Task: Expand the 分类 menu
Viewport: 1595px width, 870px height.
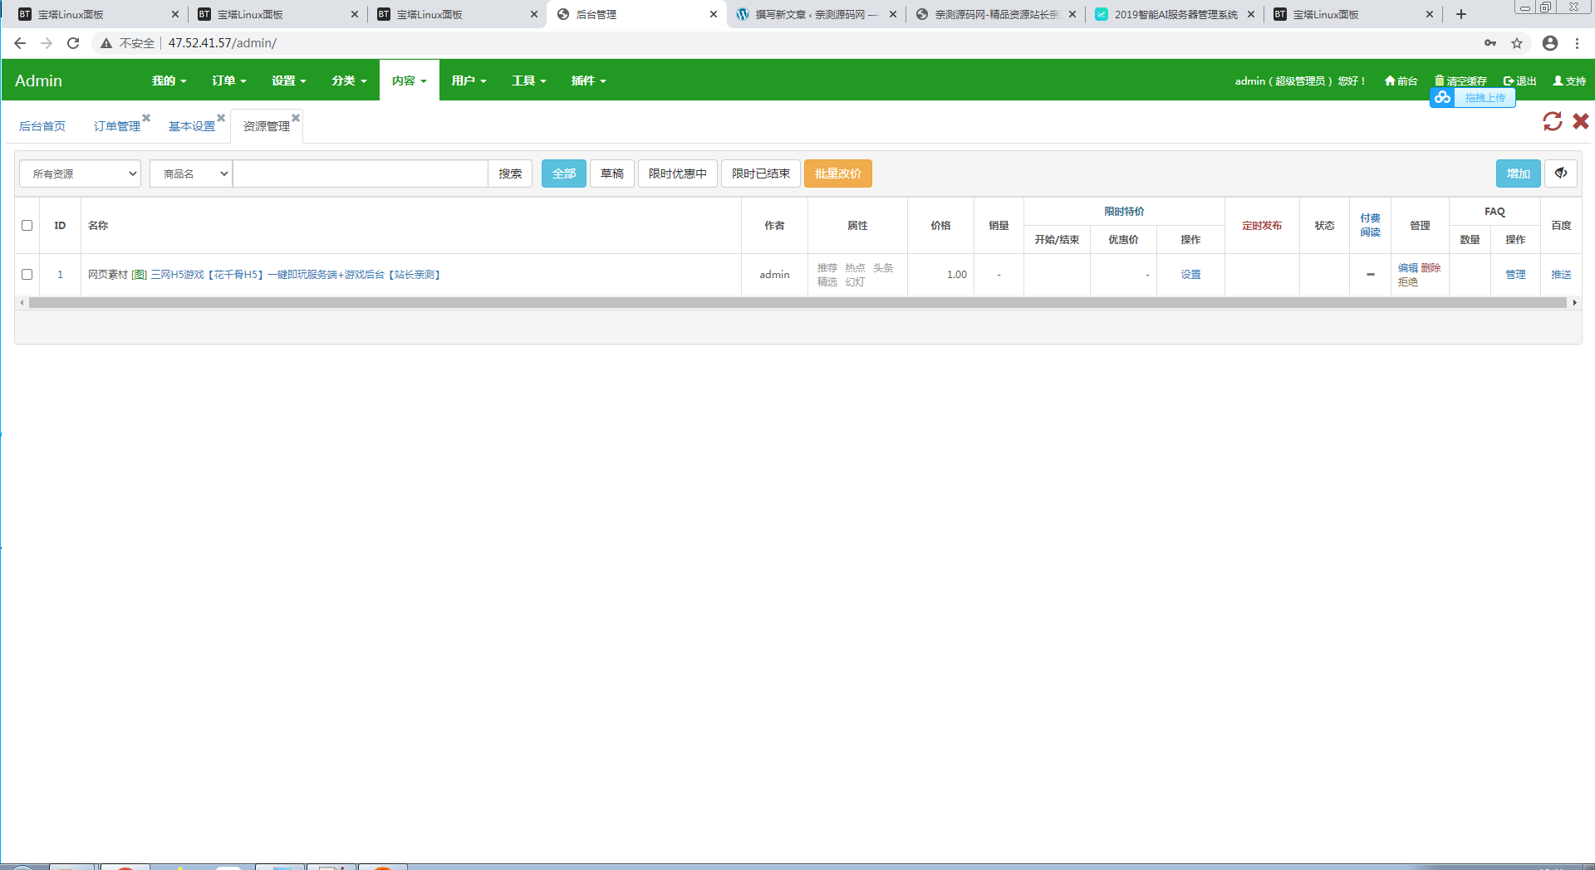Action: click(x=349, y=81)
